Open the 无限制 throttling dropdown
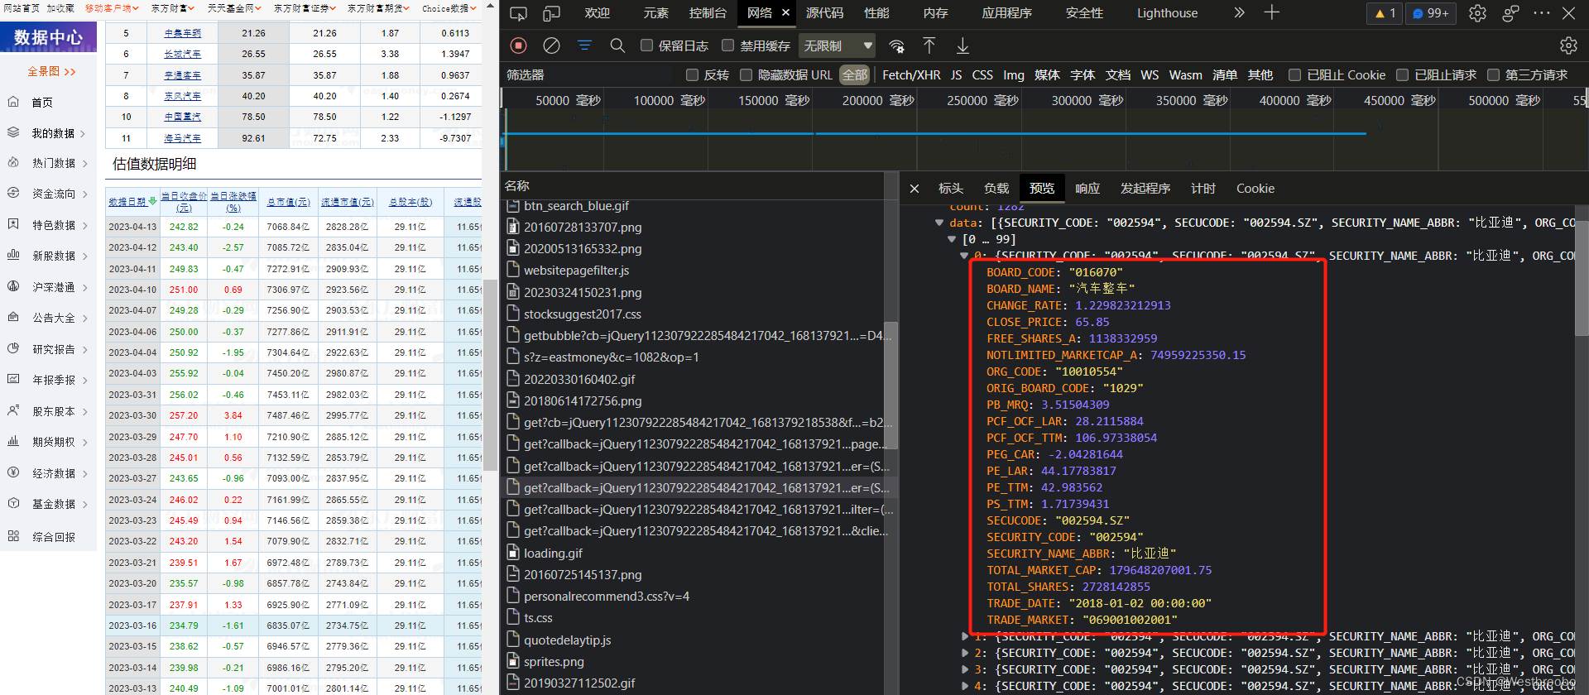Image resolution: width=1589 pixels, height=695 pixels. pos(838,46)
